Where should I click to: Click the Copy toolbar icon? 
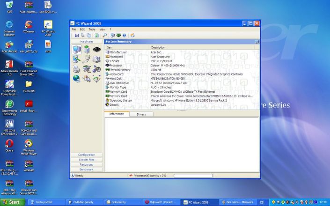(88, 36)
